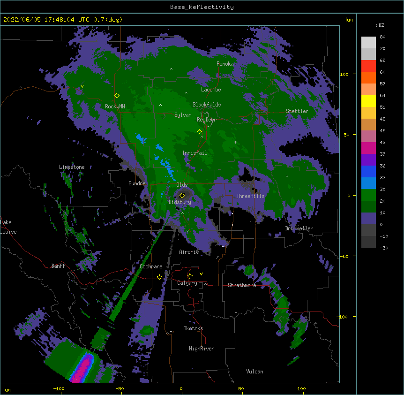Click the yellow v marker east of Calgary
404x395 pixels.
(201, 274)
